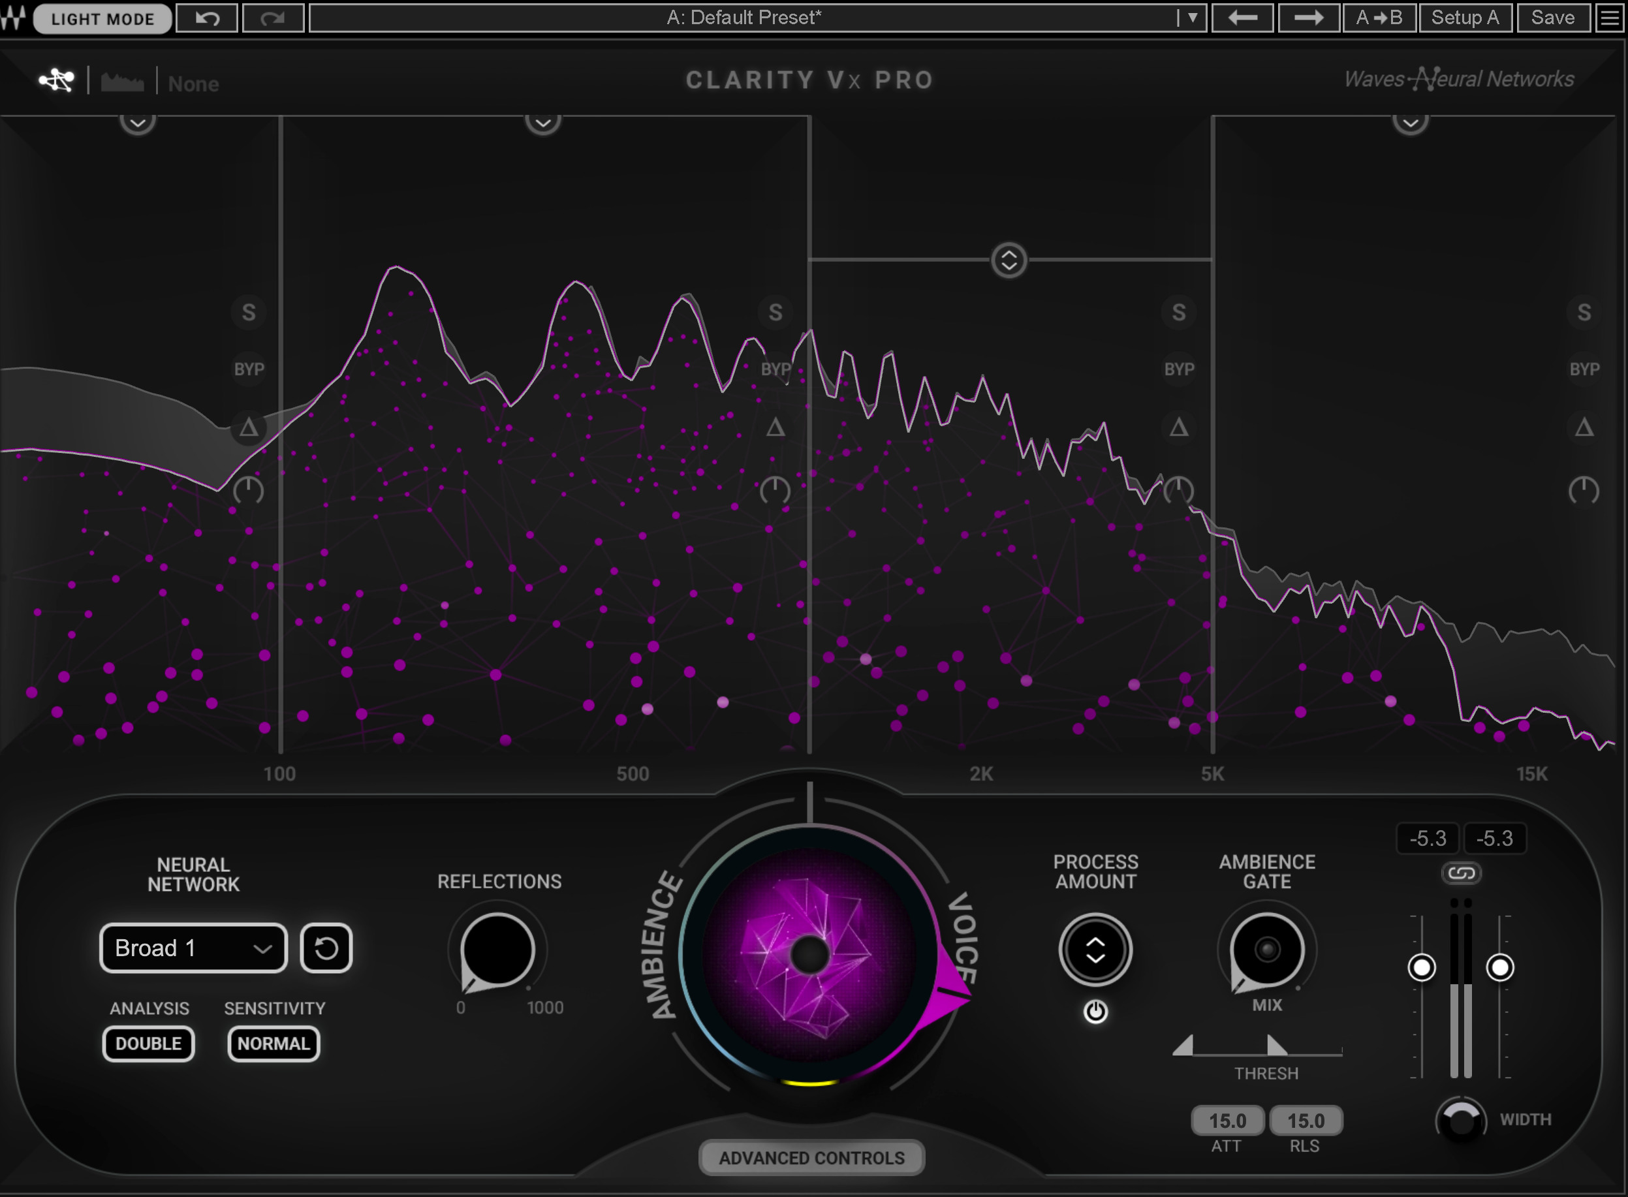Viewport: 1628px width, 1197px height.
Task: Click the redo arrow in top toolbar
Action: pyautogui.click(x=273, y=18)
